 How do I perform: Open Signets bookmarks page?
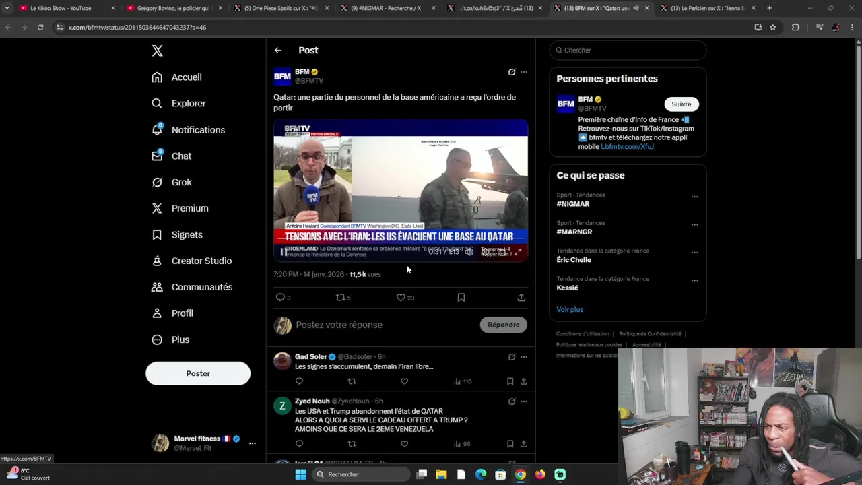point(177,234)
